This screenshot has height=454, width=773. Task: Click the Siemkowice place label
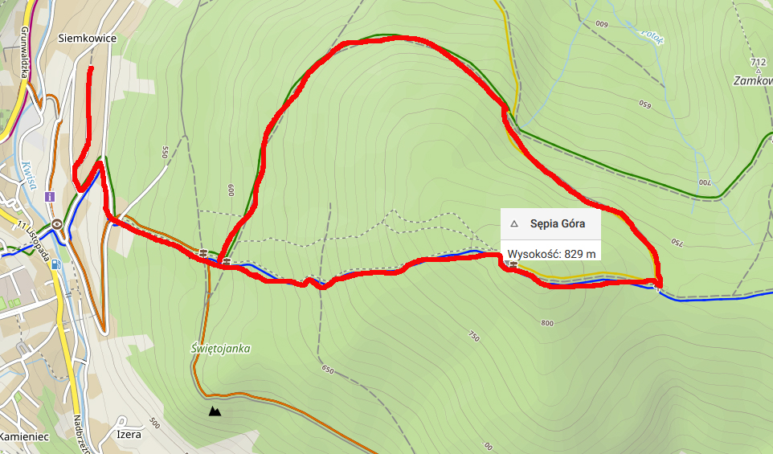click(88, 39)
